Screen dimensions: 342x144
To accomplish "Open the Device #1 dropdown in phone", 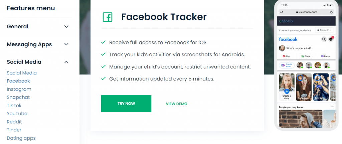I will tap(325, 30).
